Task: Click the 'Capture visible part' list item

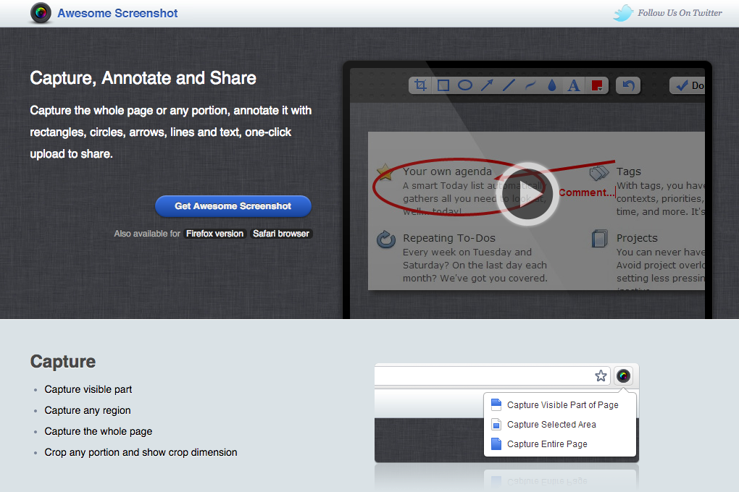Action: 88,389
